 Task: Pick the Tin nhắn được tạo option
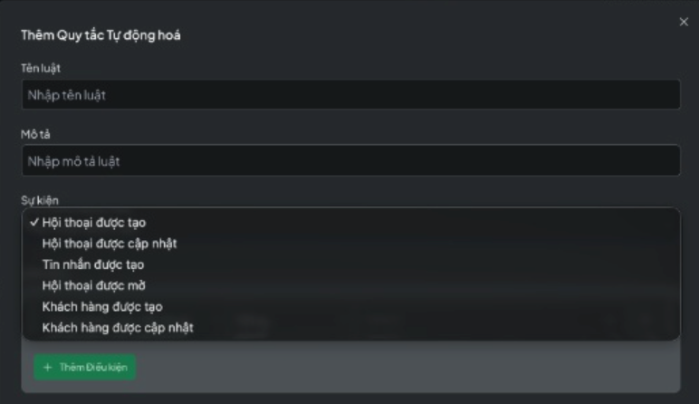93,265
